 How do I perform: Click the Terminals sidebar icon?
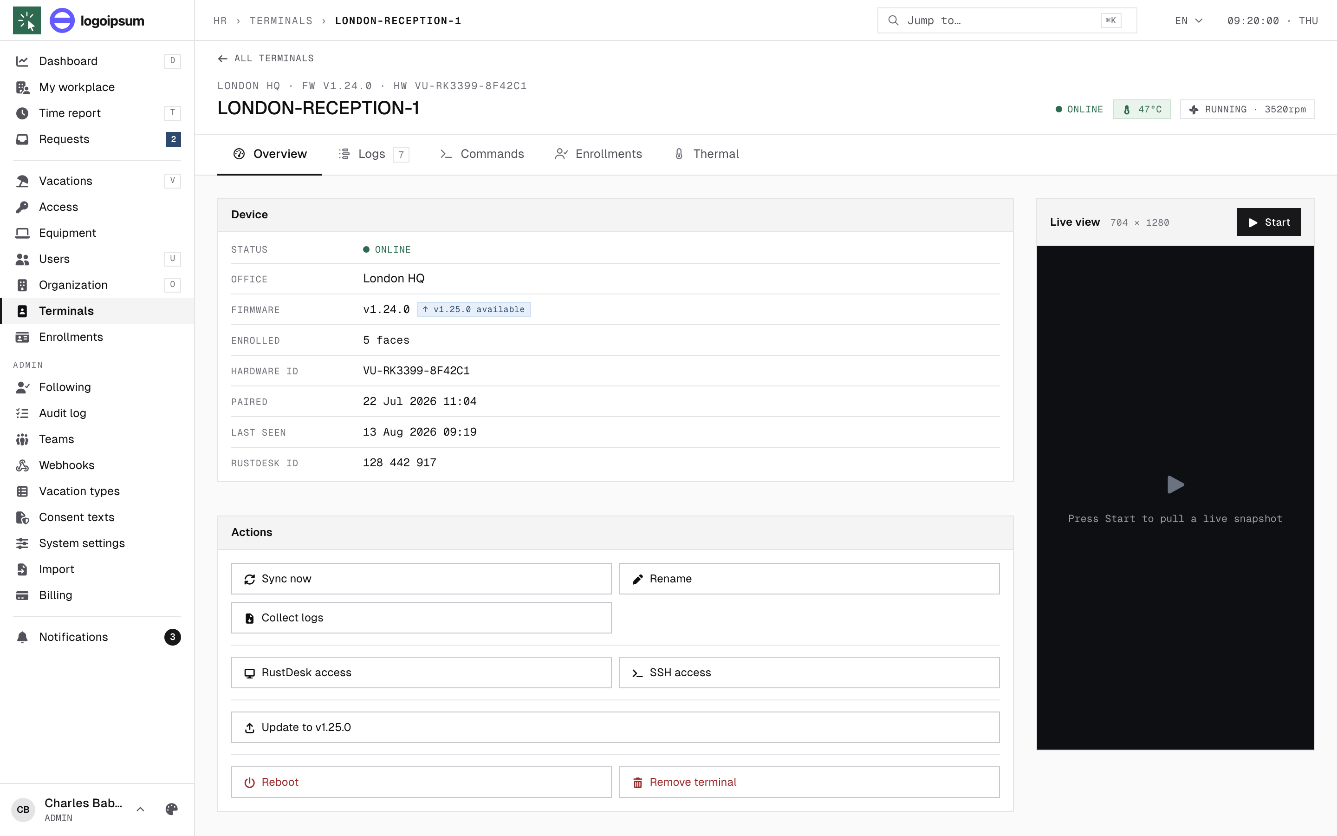tap(22, 311)
